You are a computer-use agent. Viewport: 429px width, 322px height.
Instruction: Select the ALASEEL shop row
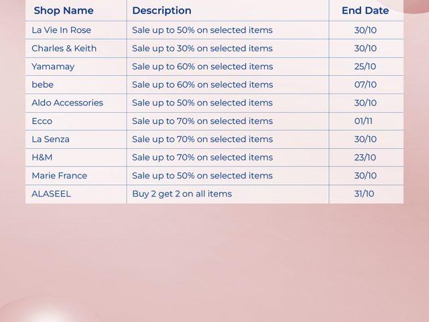click(x=51, y=193)
